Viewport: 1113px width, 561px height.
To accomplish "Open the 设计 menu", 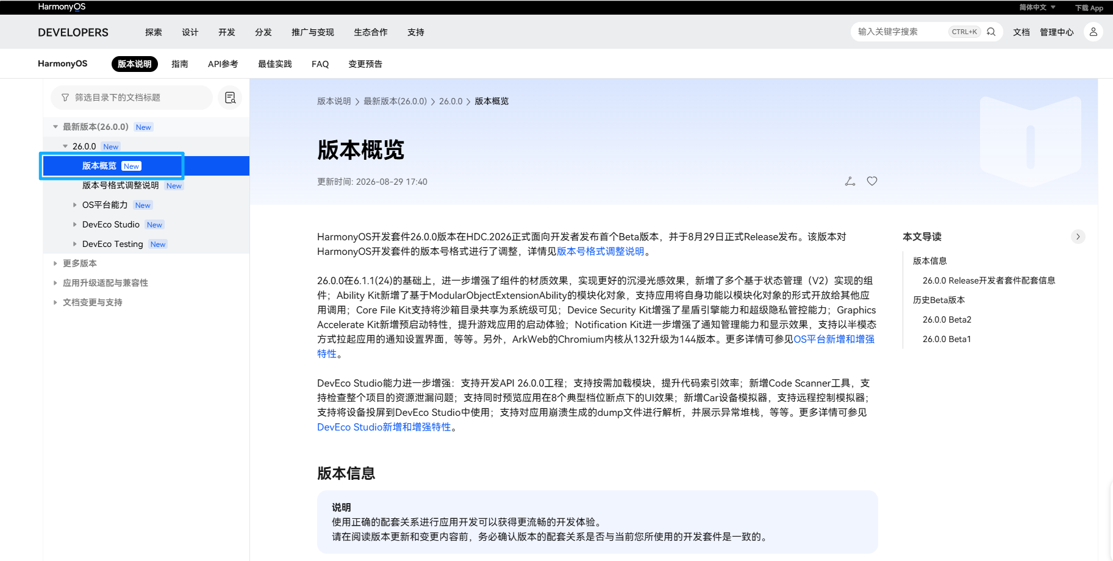I will click(190, 32).
